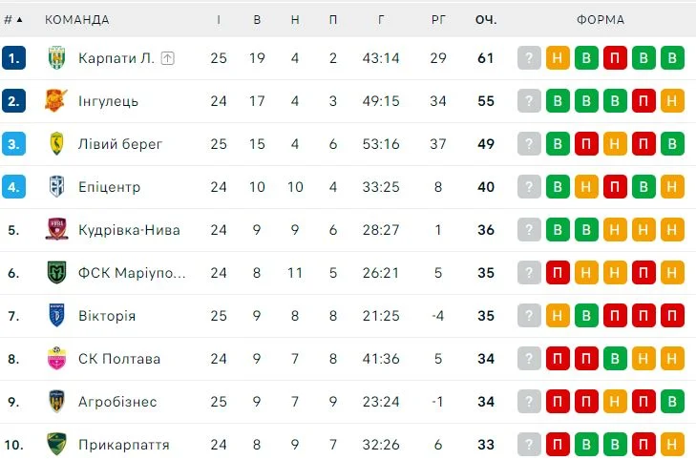696x460 pixels.
Task: Sort by the КОМАНДА column header
Action: [x=77, y=19]
